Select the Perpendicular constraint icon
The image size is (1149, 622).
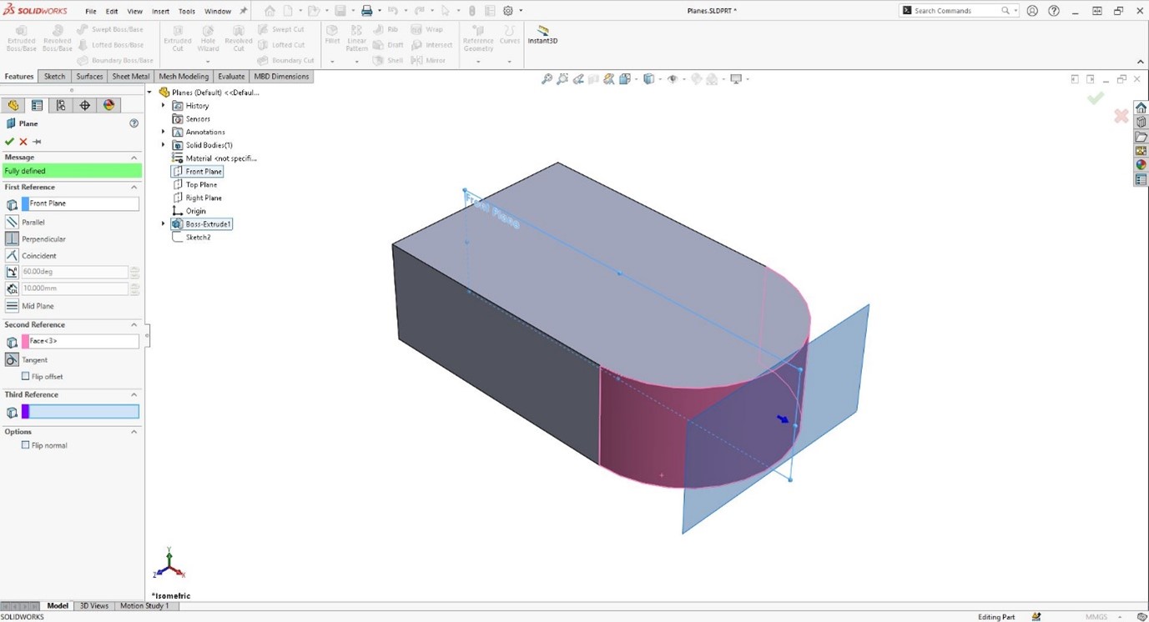12,239
